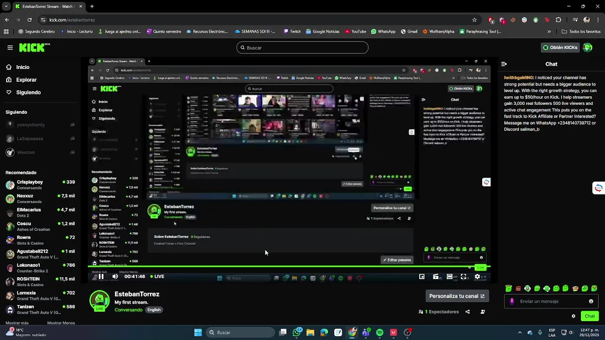
Task: Open the Twitch bookmark
Action: coord(292,32)
